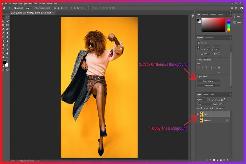Viewport: 246px width, 164px height.
Task: Open the Window menu
Action: 50,3
